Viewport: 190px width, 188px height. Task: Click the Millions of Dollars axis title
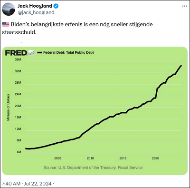click(8, 108)
